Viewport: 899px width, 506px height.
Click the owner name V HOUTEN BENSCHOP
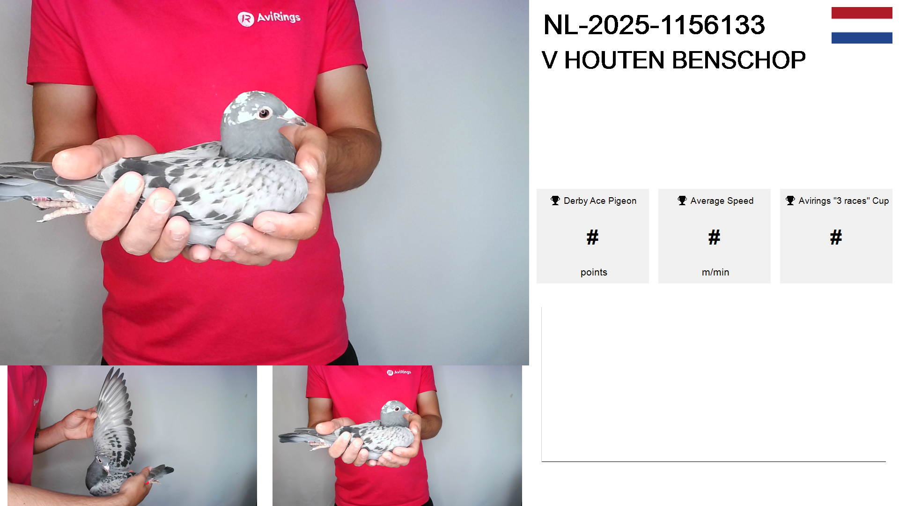point(674,60)
